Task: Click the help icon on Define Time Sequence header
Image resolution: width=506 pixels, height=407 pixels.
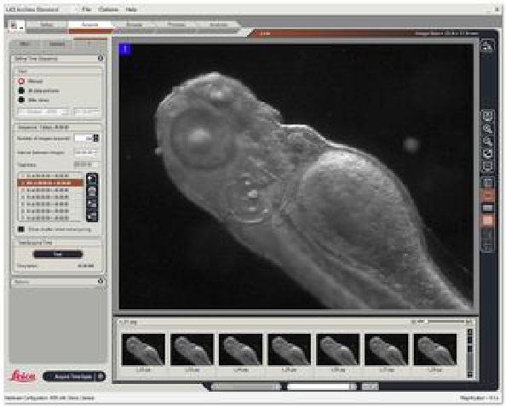Action: pos(101,59)
